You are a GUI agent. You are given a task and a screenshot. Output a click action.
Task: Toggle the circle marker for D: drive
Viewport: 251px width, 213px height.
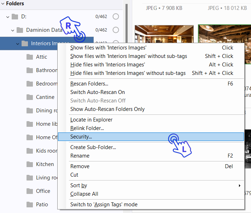(x=116, y=17)
